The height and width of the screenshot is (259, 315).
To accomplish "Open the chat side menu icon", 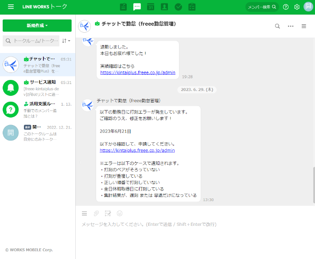I will (304, 26).
